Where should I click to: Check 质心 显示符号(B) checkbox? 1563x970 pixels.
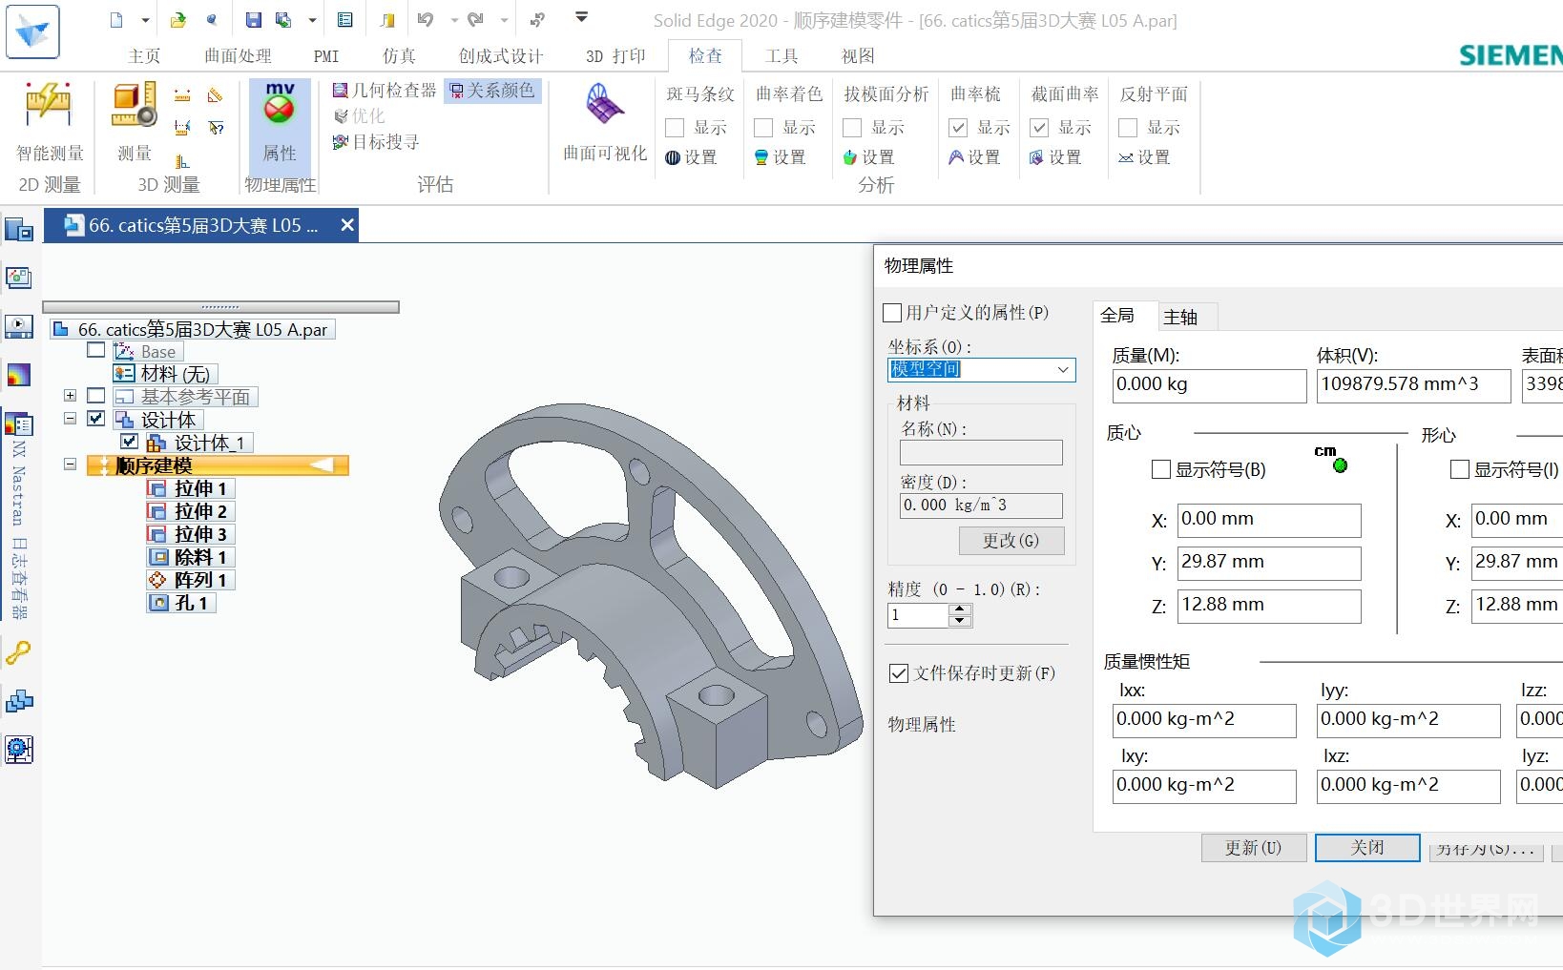(x=1161, y=469)
